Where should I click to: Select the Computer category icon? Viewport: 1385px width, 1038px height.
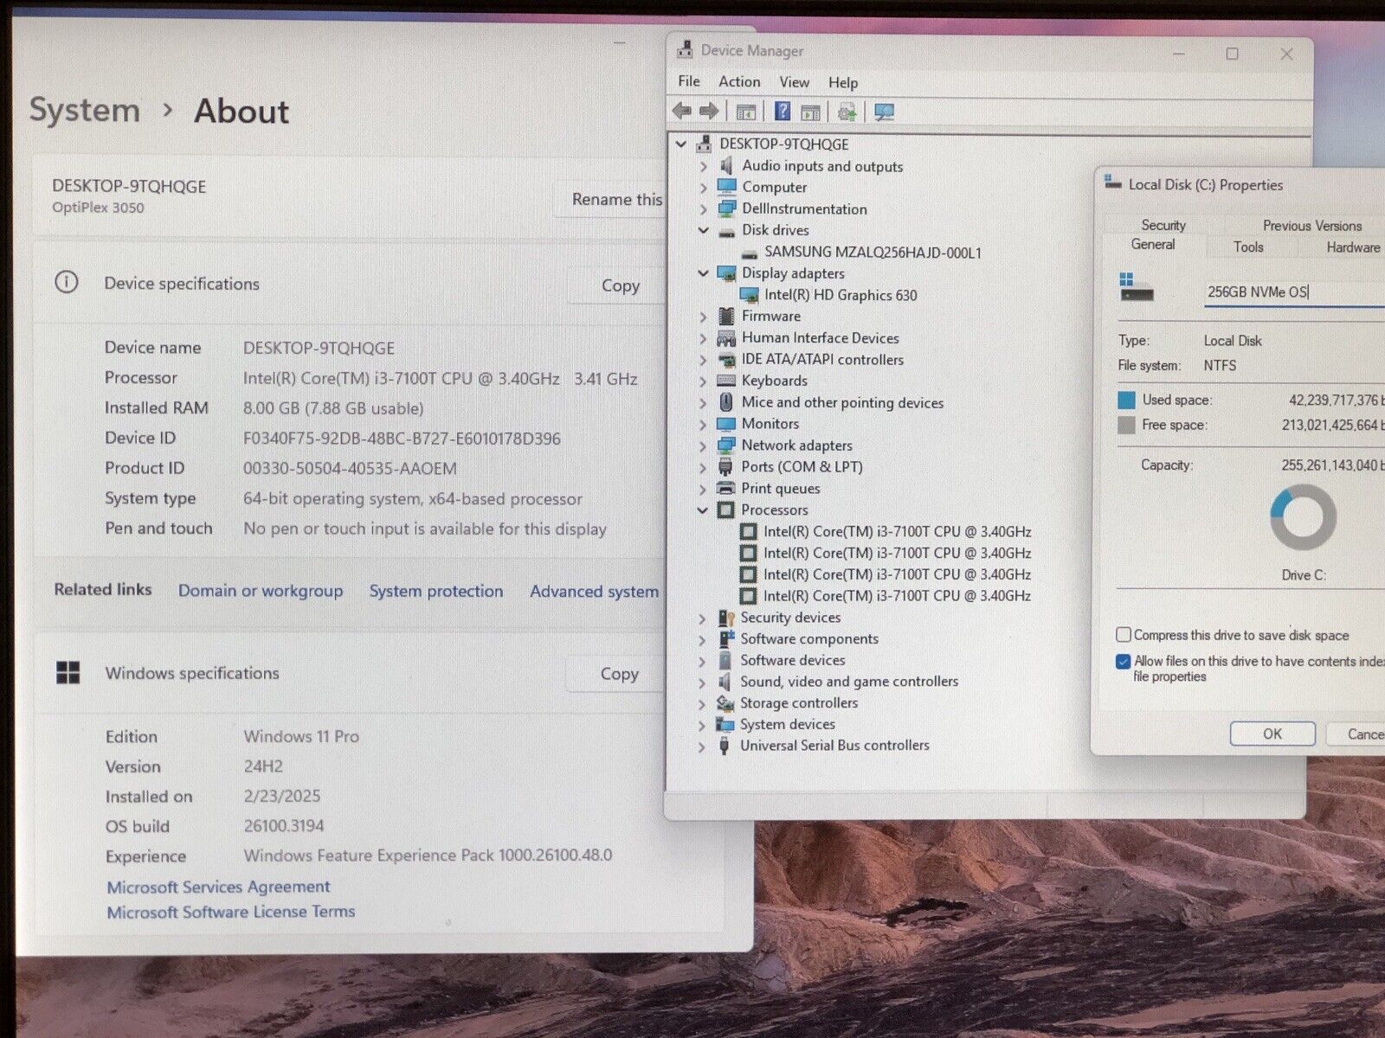[x=726, y=187]
